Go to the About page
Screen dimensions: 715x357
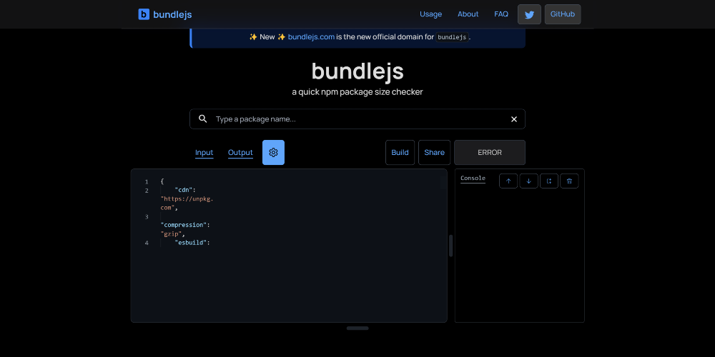[x=468, y=14]
